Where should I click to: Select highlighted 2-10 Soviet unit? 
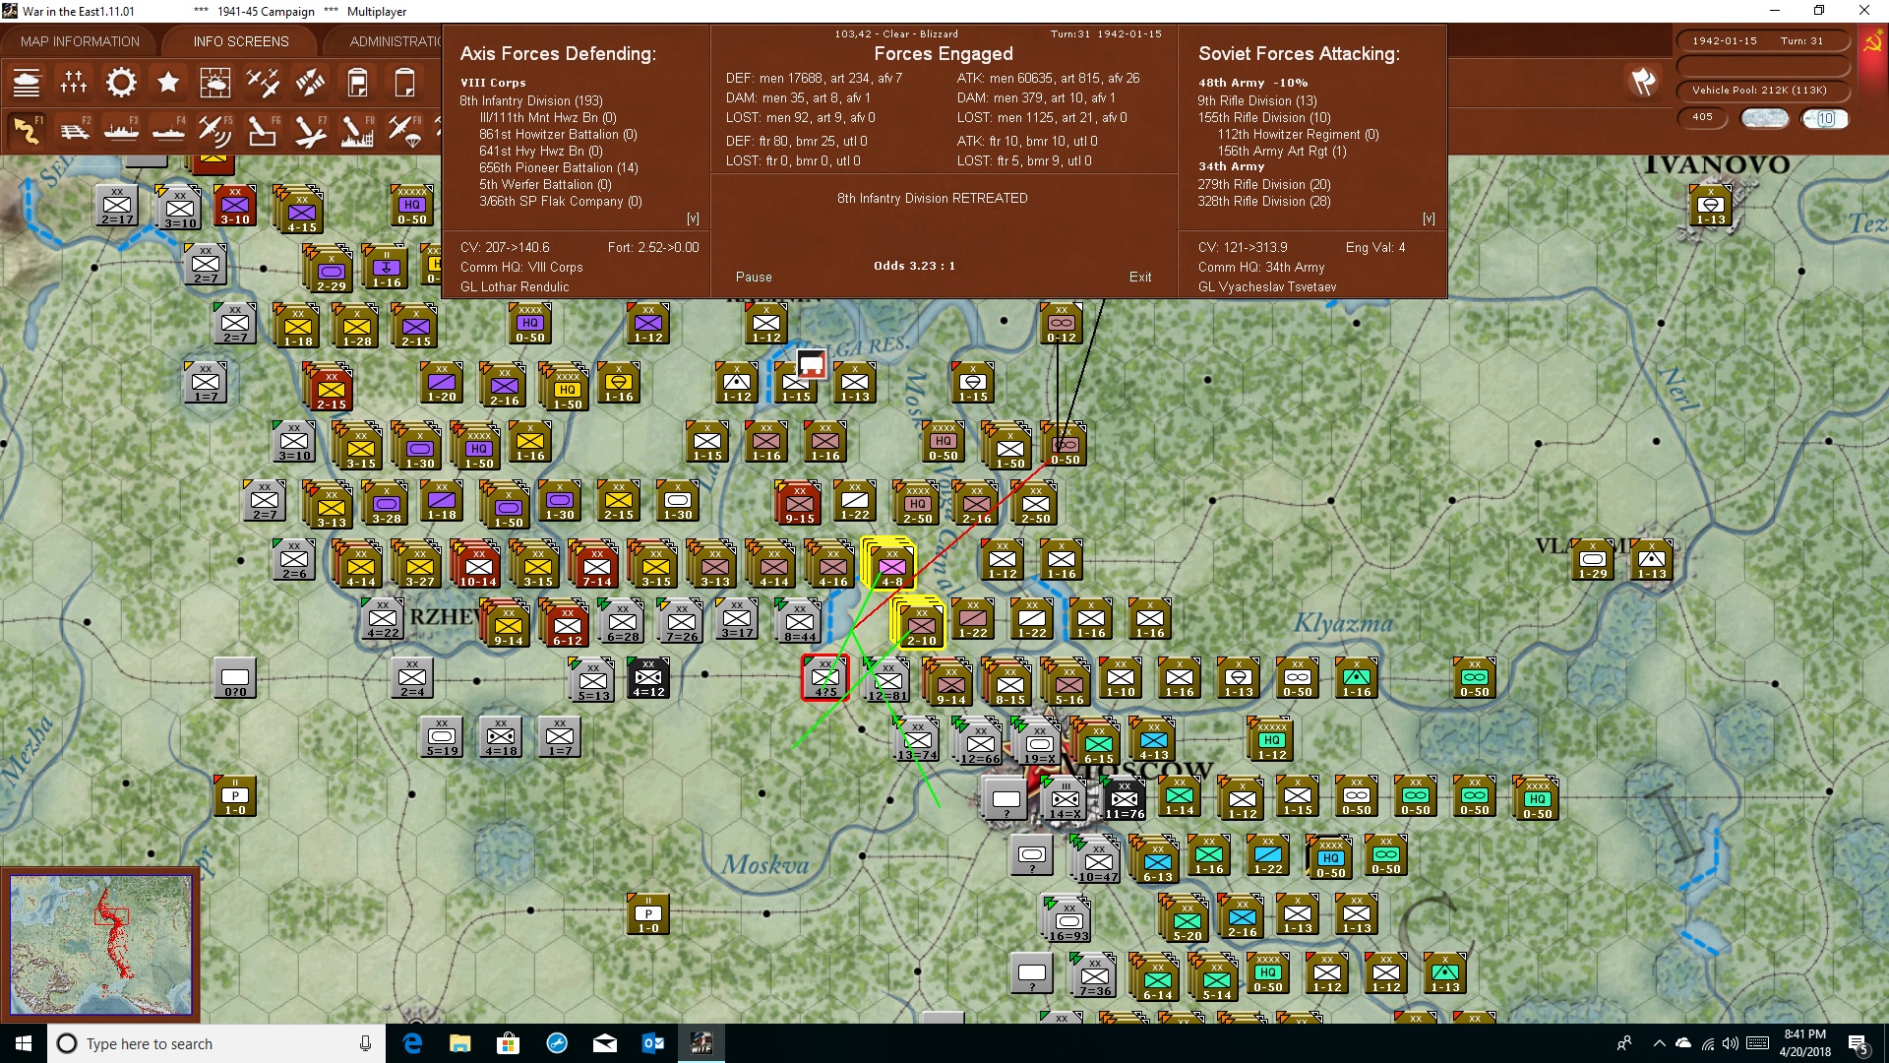point(920,624)
